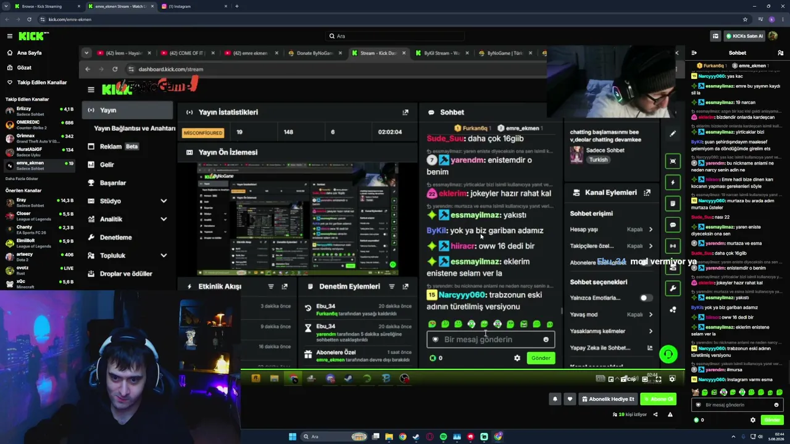Screen dimensions: 790x444
Task: Report the stream with the warning triangle icon
Action: click(670, 414)
